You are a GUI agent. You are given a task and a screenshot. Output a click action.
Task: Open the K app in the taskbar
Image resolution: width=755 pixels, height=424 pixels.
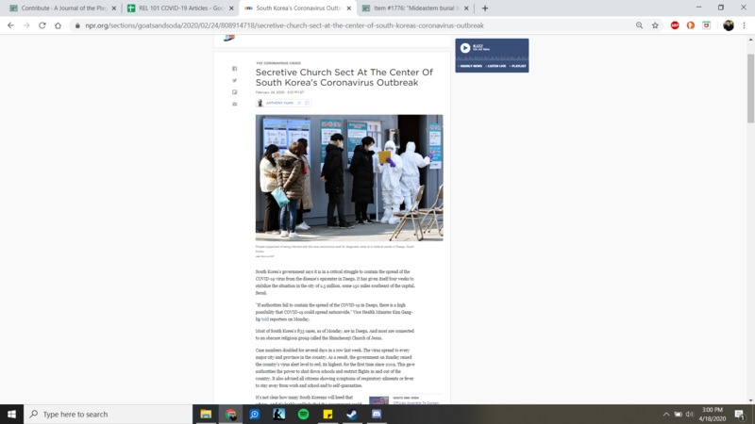(278, 414)
